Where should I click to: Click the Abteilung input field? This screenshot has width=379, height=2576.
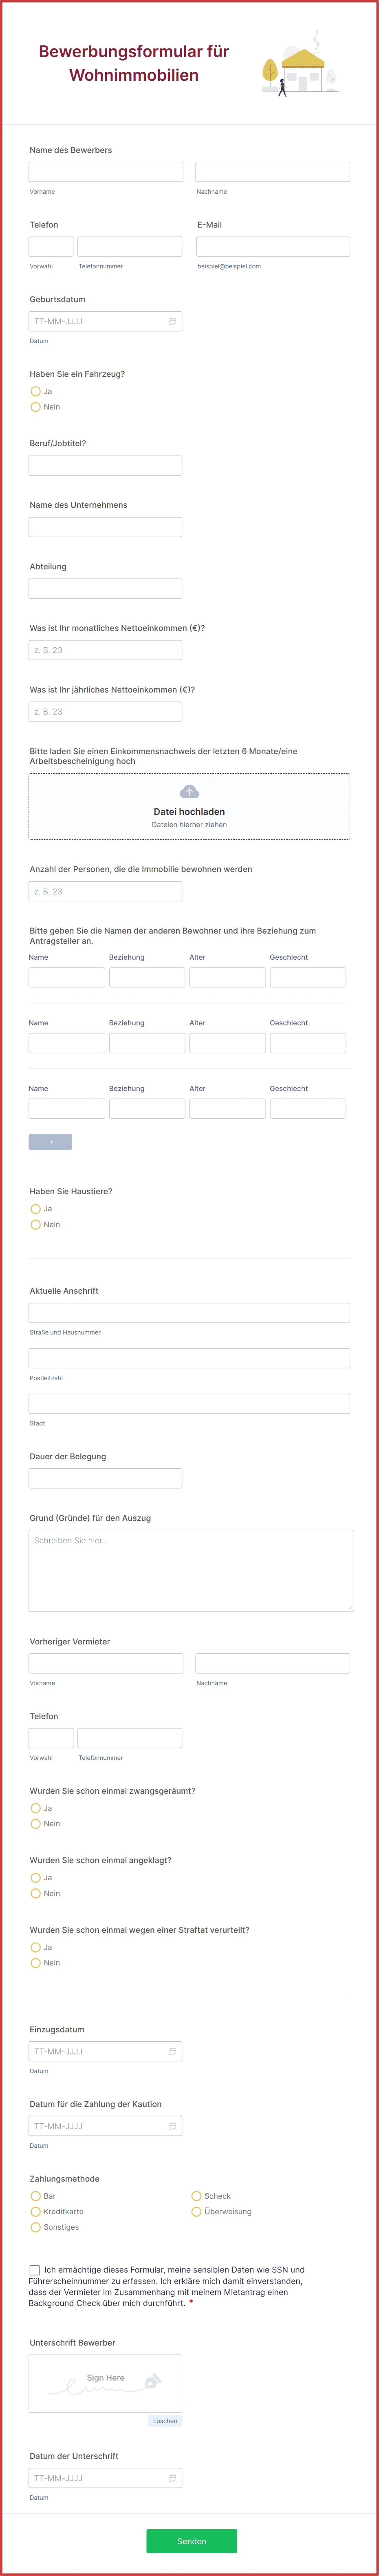tap(105, 588)
